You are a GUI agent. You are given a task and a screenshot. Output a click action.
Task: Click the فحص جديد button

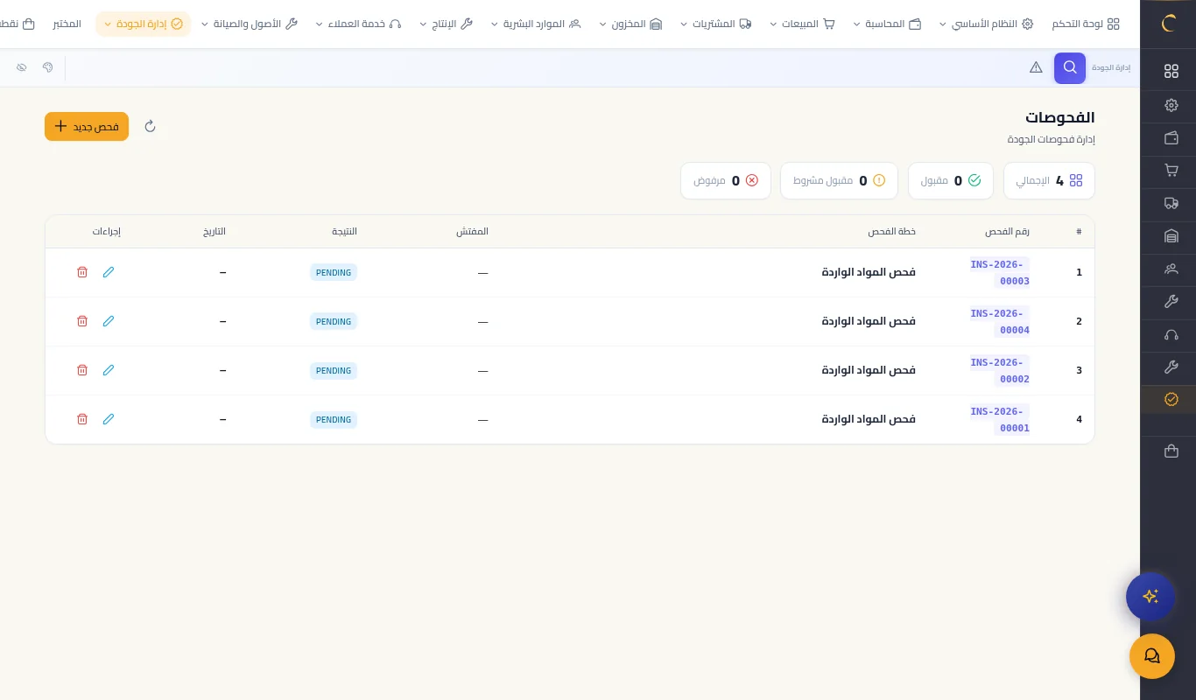(87, 126)
